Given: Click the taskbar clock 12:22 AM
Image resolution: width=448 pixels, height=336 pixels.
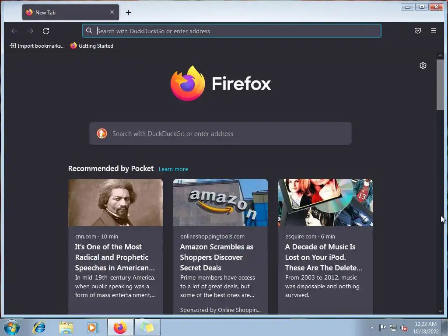Looking at the screenshot, I should pos(426,328).
